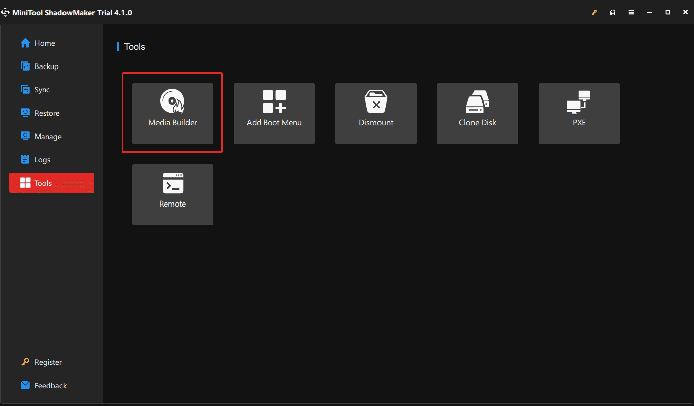View the Logs section
The height and width of the screenshot is (406, 694).
pos(52,160)
